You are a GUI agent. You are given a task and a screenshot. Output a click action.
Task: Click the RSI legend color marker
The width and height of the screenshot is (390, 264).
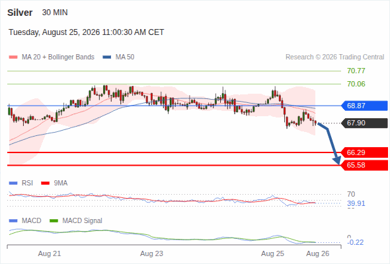tap(13, 183)
